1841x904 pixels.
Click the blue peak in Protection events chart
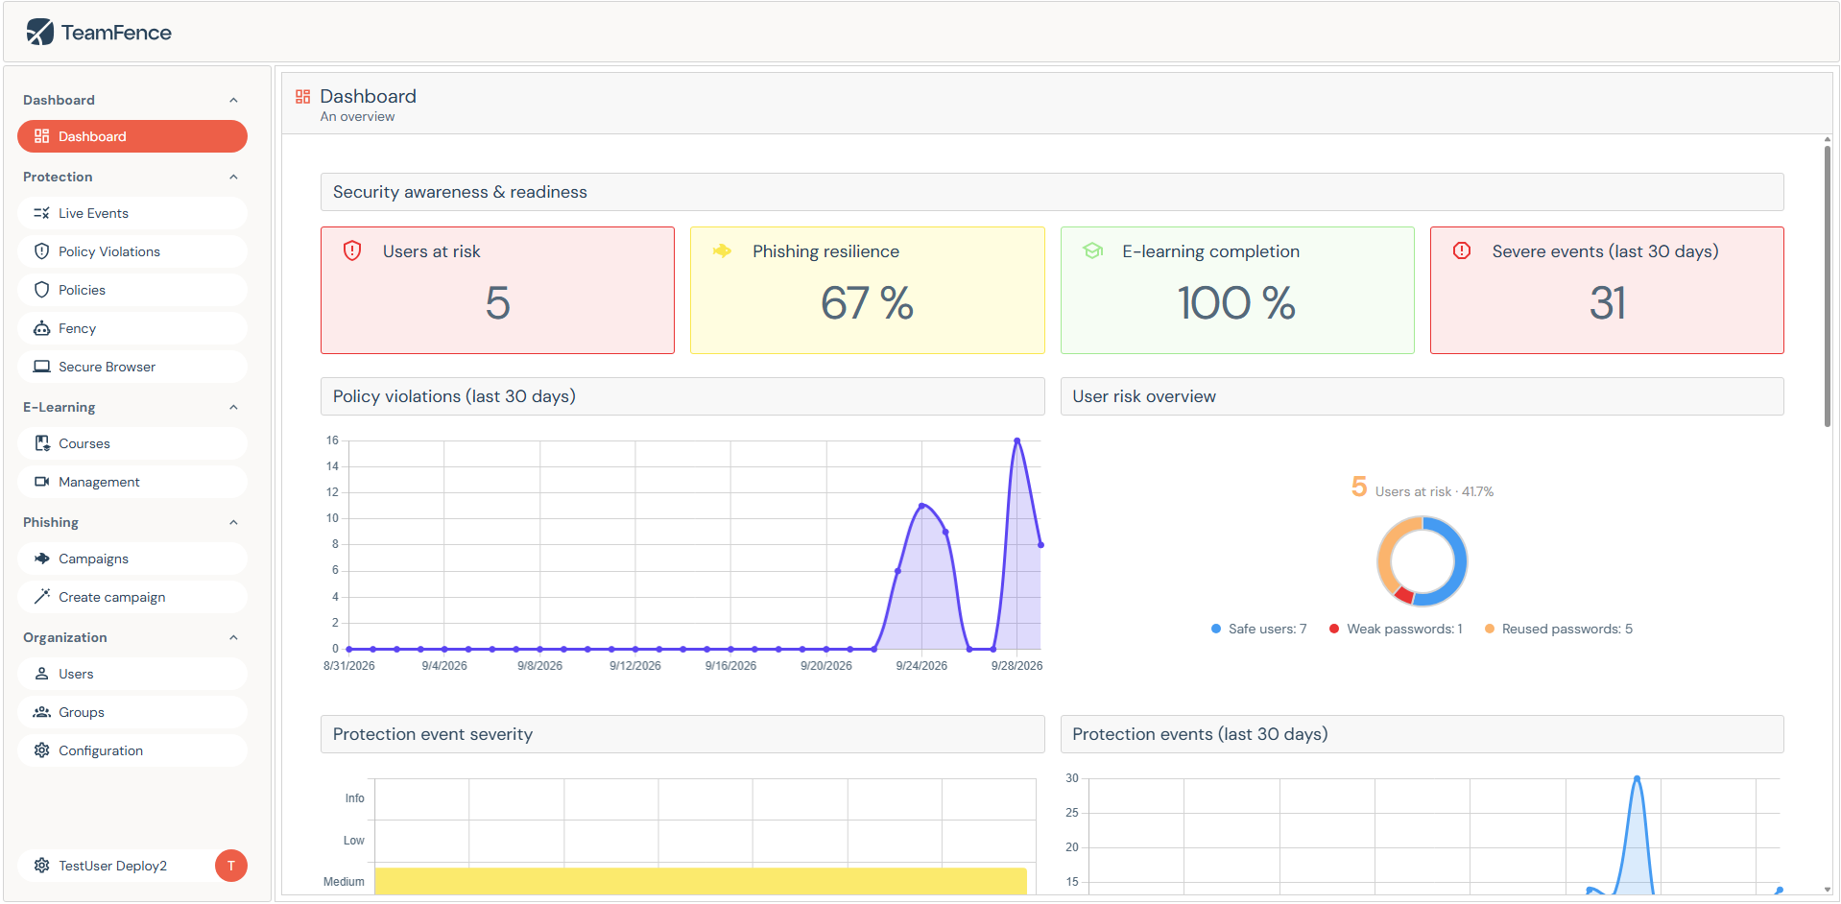click(x=1637, y=778)
